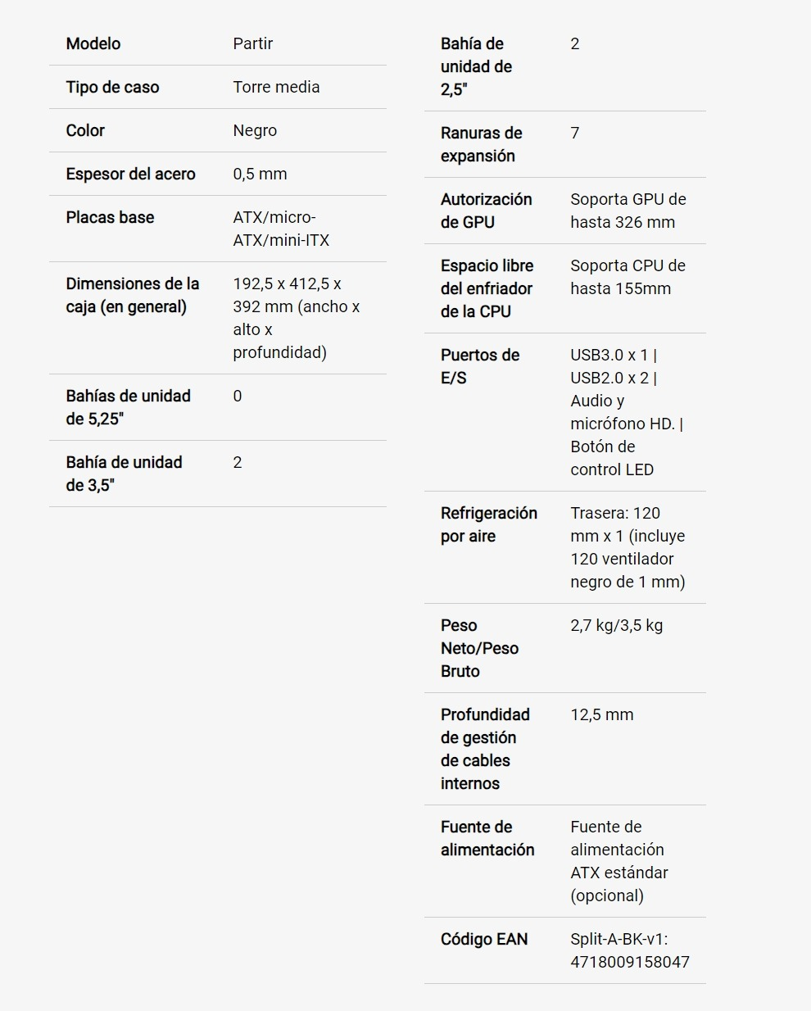The width and height of the screenshot is (811, 1011).
Task: Click the 'Bahías de unidad de 5,25"' label
Action: (129, 407)
